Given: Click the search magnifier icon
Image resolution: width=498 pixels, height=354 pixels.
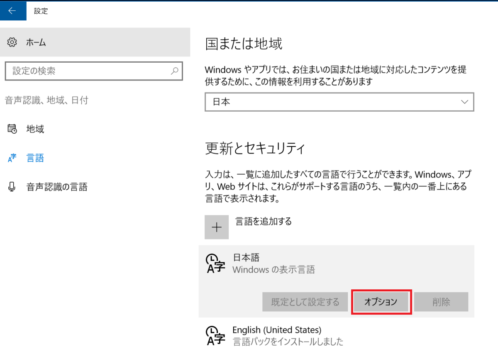Looking at the screenshot, I should [175, 71].
